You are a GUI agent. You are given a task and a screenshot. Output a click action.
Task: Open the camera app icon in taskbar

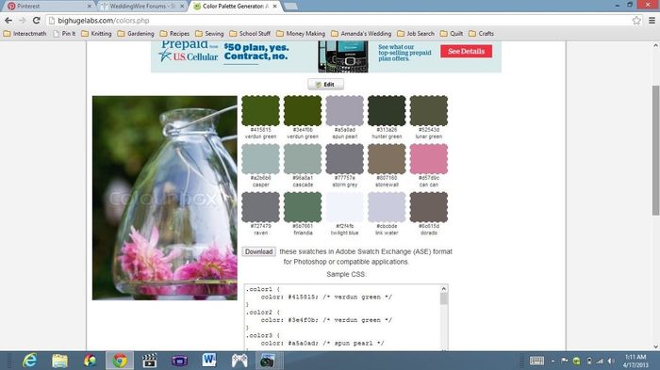click(x=267, y=361)
